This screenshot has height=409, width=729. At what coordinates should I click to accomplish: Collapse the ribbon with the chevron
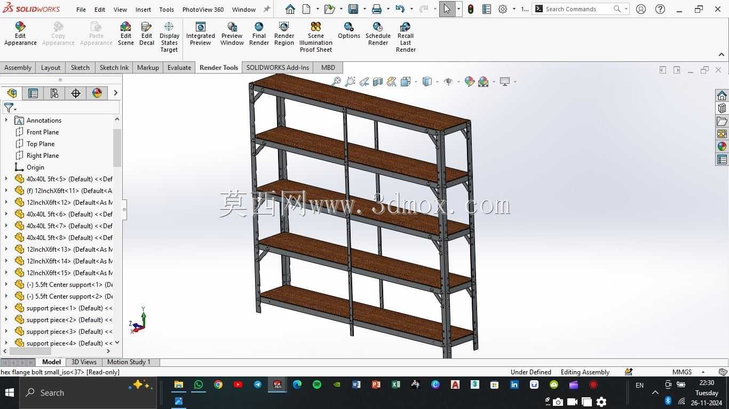[x=722, y=54]
